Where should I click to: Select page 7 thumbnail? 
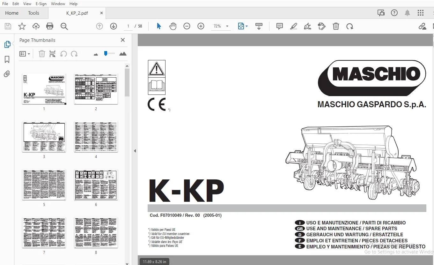point(44,232)
